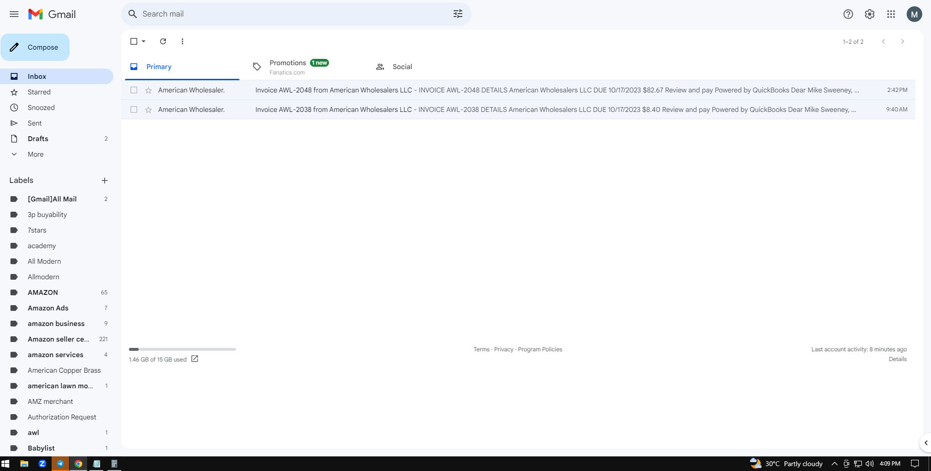The width and height of the screenshot is (931, 471).
Task: Open the amazon business label
Action: [x=56, y=324]
